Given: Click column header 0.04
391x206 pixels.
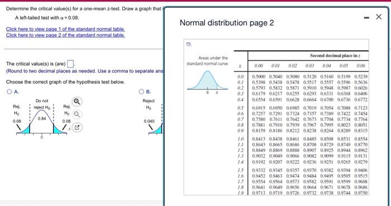Looking at the screenshot, I should coord(327,66).
